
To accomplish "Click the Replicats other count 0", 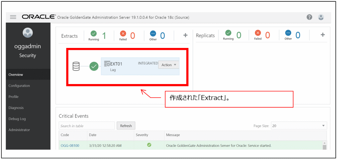I will tap(298, 35).
